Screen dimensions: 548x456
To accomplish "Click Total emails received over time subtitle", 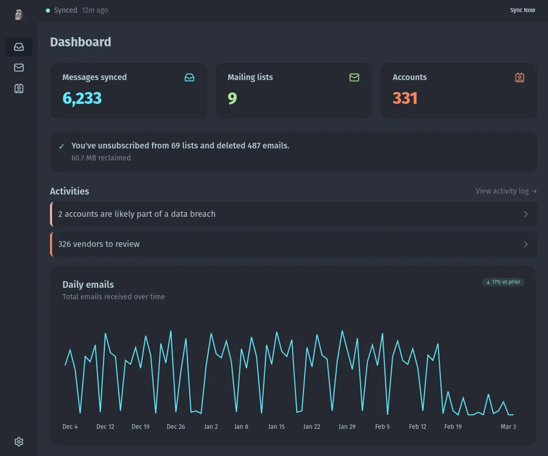I will [114, 297].
